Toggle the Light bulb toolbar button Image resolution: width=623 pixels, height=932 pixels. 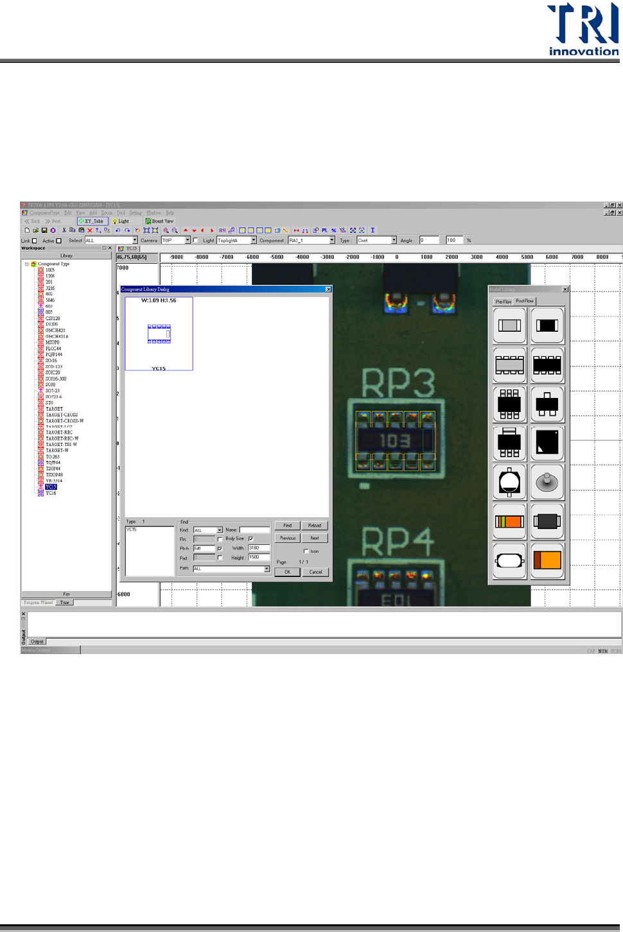[x=121, y=221]
